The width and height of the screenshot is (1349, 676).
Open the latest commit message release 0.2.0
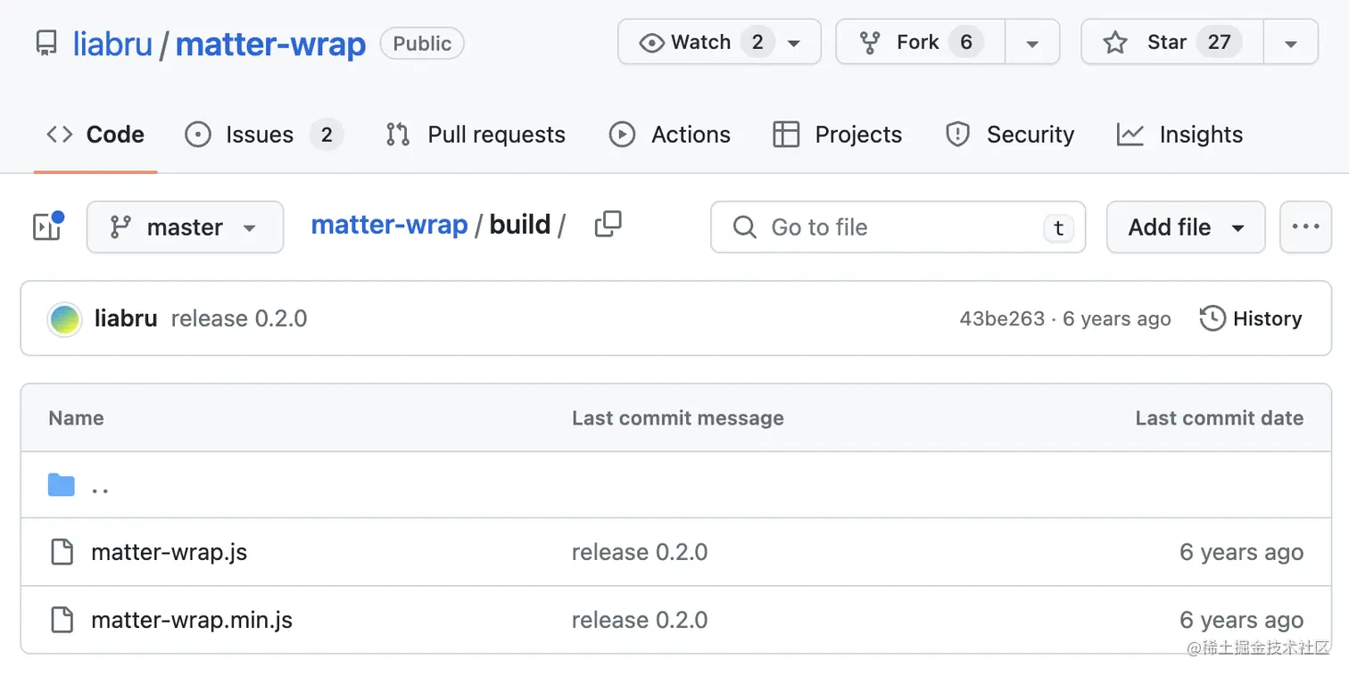(239, 318)
